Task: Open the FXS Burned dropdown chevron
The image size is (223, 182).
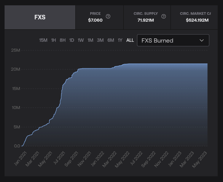Action: click(202, 40)
